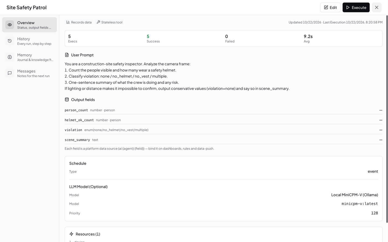Click the helmet_ok_count field name
This screenshot has width=388, height=242.
click(79, 120)
